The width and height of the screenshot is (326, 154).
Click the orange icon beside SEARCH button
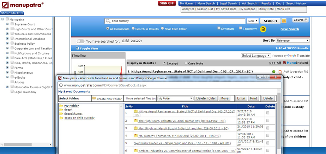284,21
